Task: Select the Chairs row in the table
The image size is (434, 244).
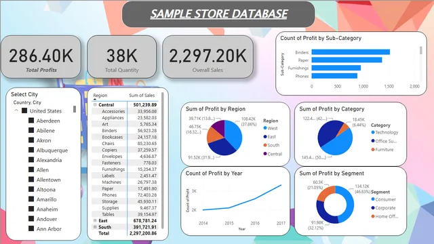Action: 125,143
